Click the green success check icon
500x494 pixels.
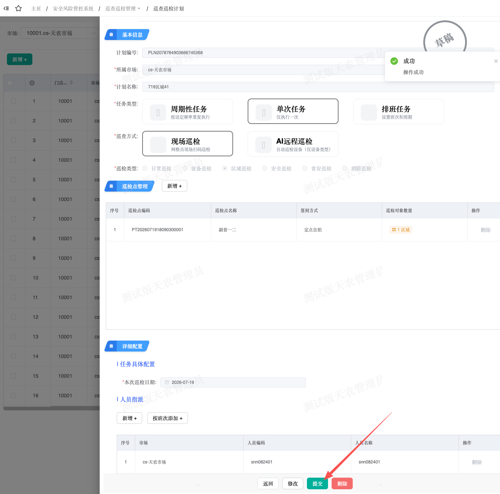394,61
